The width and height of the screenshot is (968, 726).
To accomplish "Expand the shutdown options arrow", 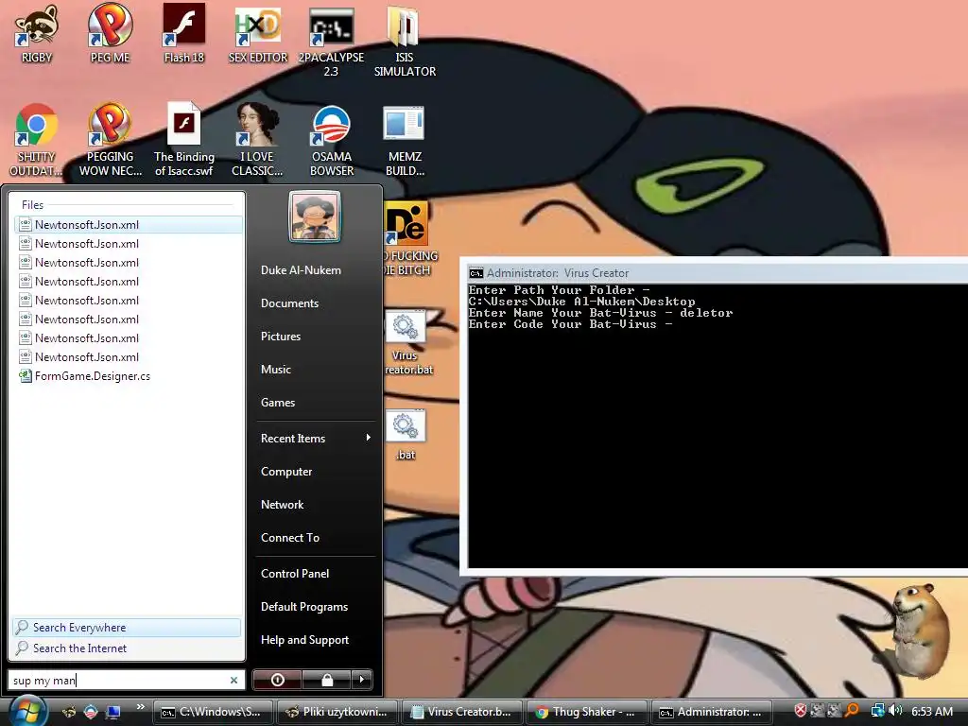I will coord(362,680).
